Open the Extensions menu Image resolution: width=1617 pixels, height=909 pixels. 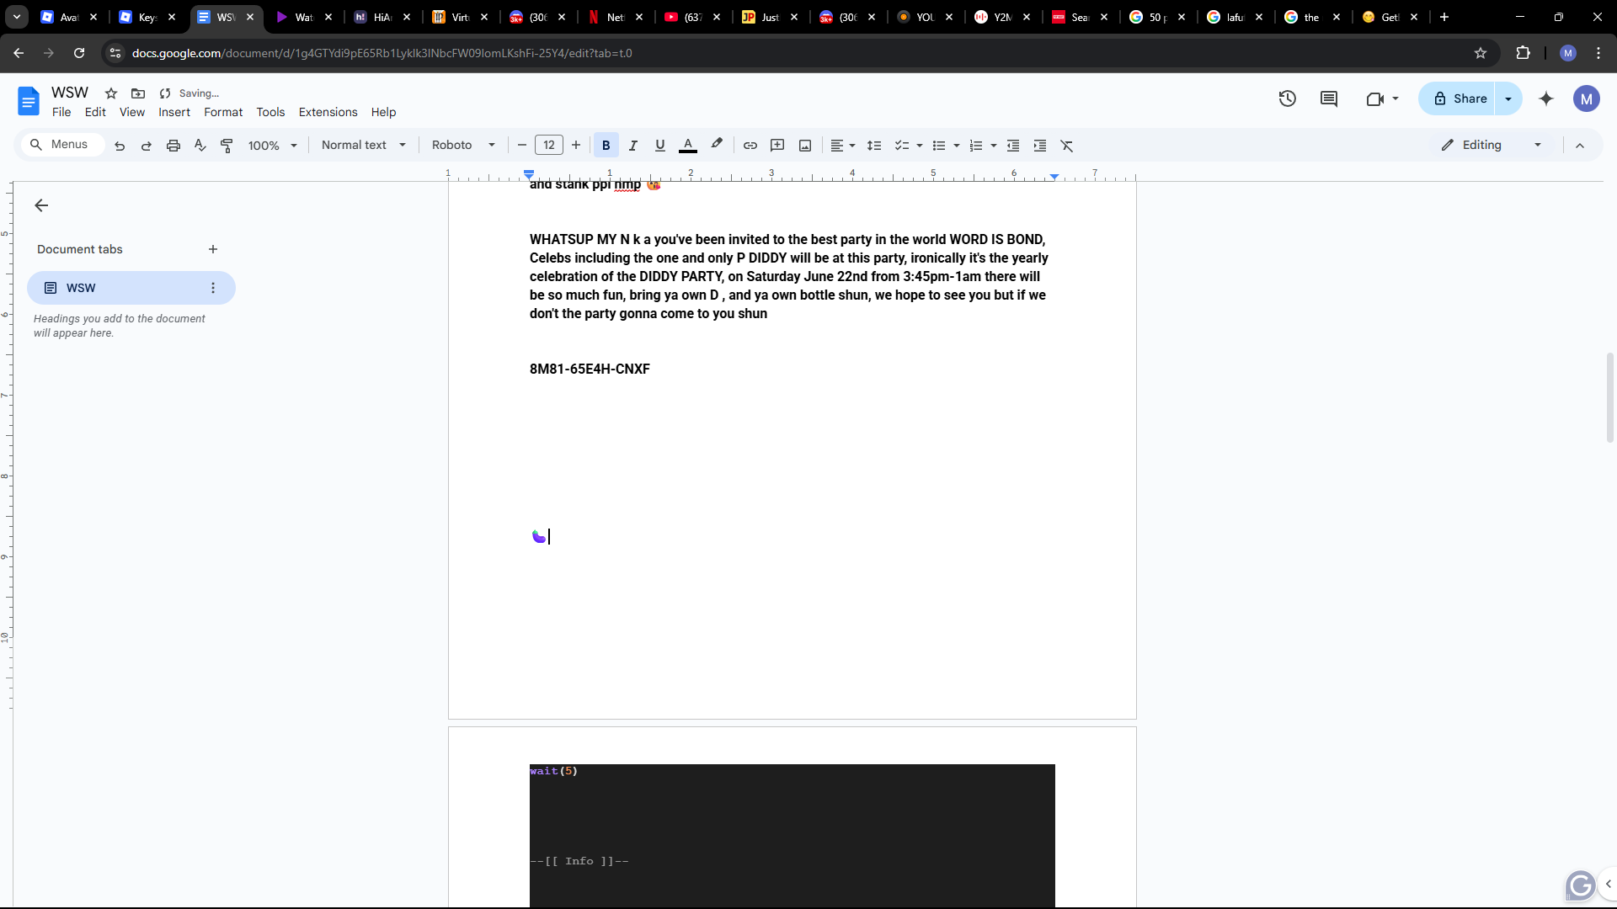pyautogui.click(x=328, y=112)
